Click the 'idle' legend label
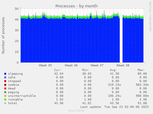 [x=12, y=77]
